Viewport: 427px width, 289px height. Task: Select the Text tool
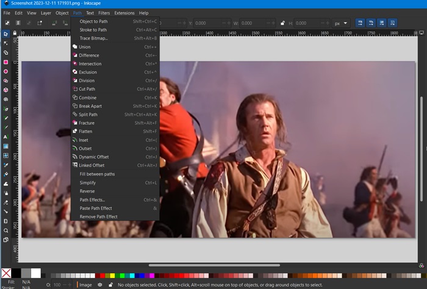pyautogui.click(x=6, y=137)
